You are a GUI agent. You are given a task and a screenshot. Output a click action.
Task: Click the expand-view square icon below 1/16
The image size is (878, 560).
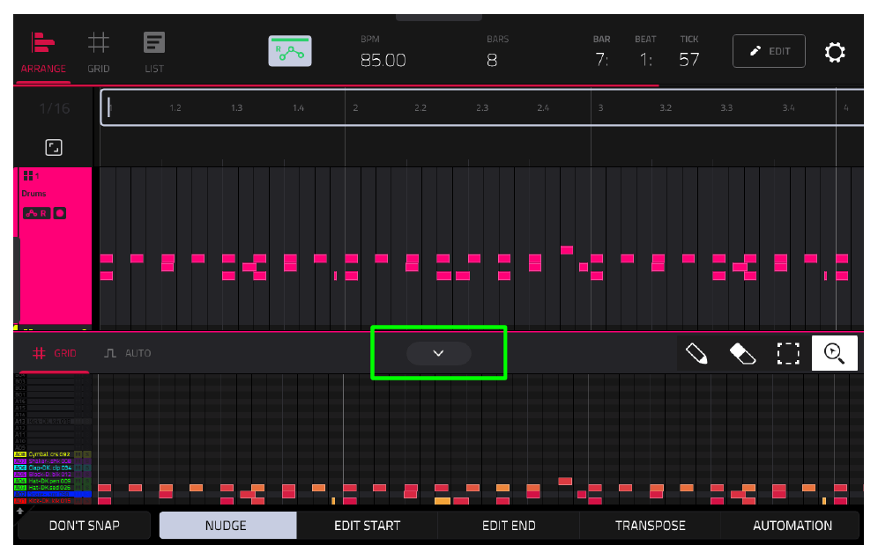pos(54,148)
